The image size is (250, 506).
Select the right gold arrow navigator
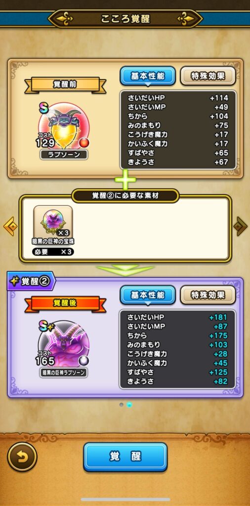(x=240, y=226)
